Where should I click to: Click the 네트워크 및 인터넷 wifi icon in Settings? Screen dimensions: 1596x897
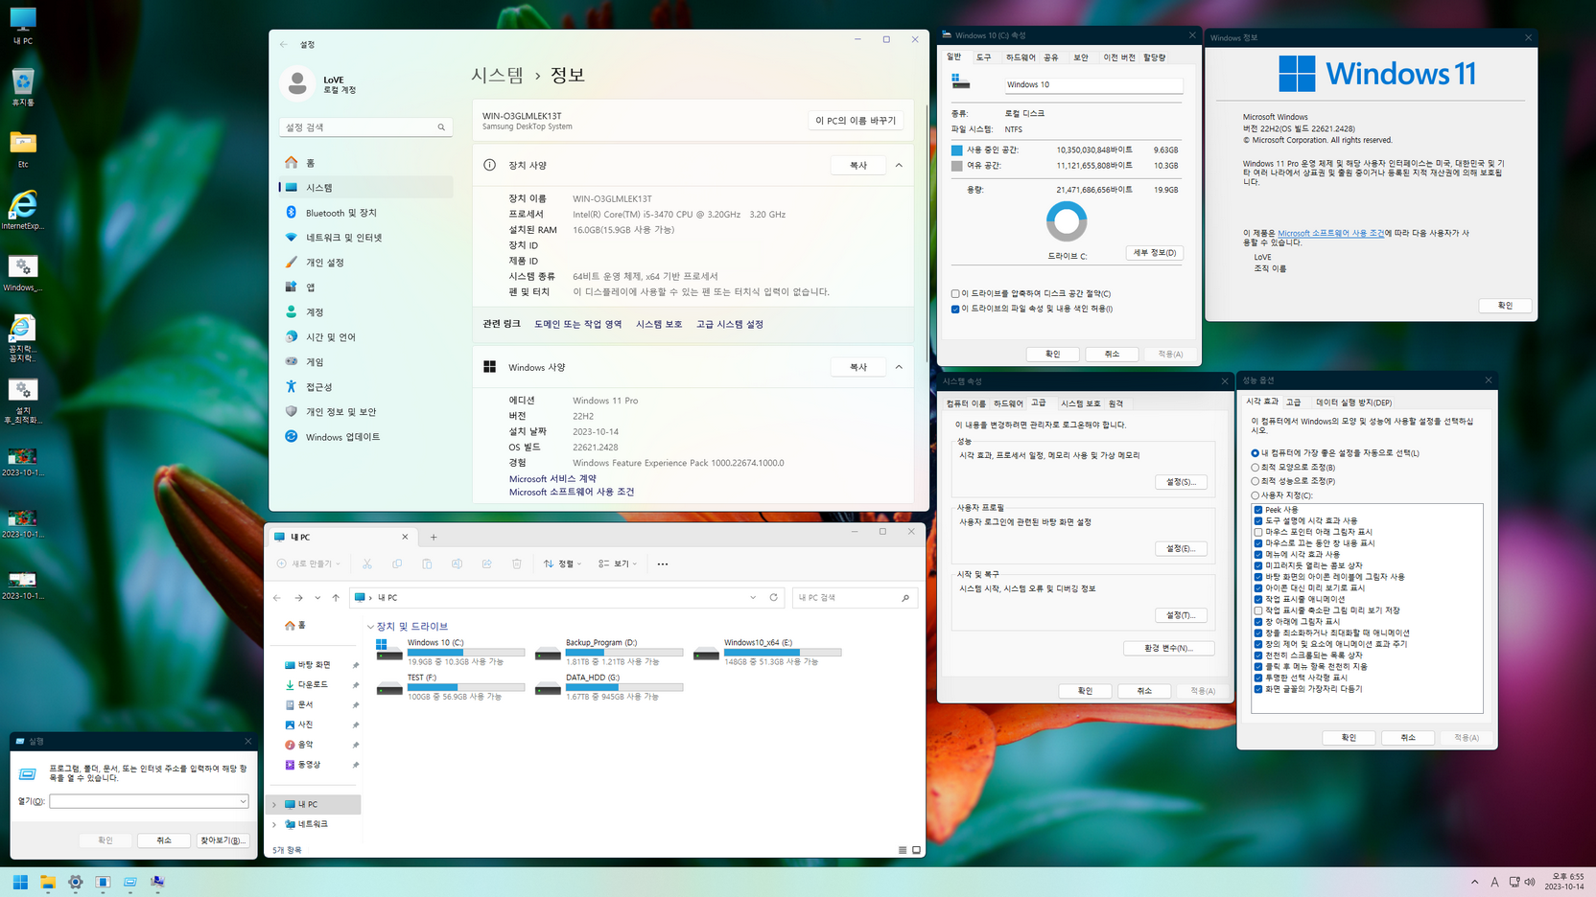(x=291, y=237)
